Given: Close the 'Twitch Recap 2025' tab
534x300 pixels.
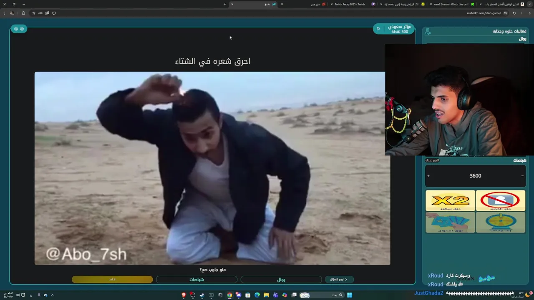Looking at the screenshot, I should click(332, 4).
